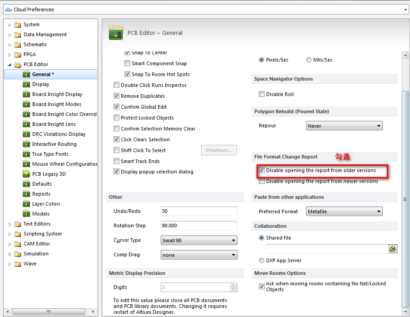Viewport: 410px width, 317px height.
Task: Select the Display page in the tree
Action: (40, 84)
